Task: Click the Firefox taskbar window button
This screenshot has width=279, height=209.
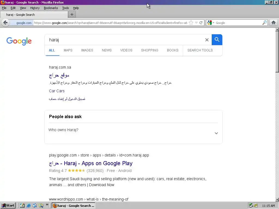Action: pos(74,206)
